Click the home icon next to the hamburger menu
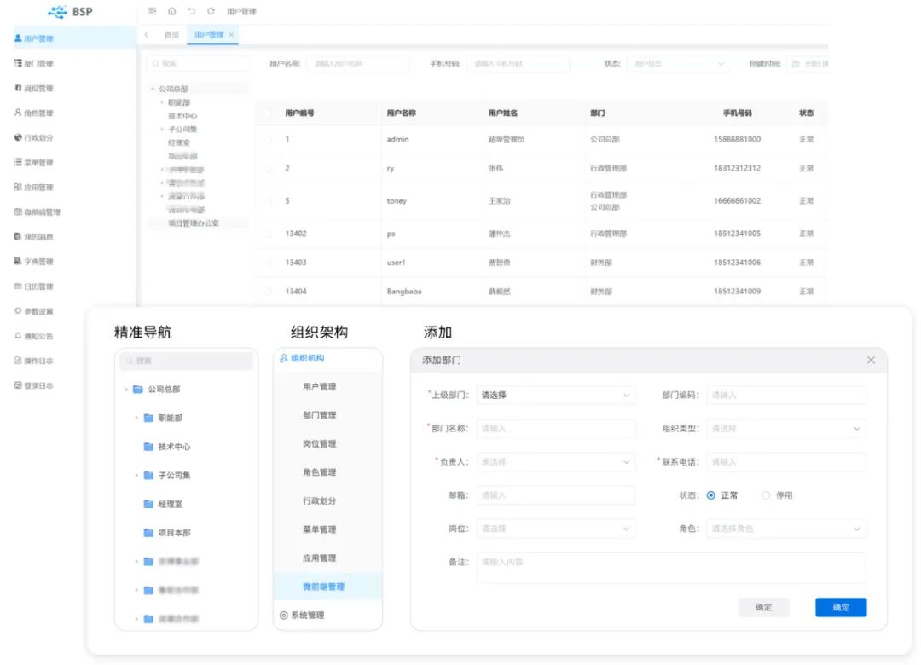 [173, 12]
